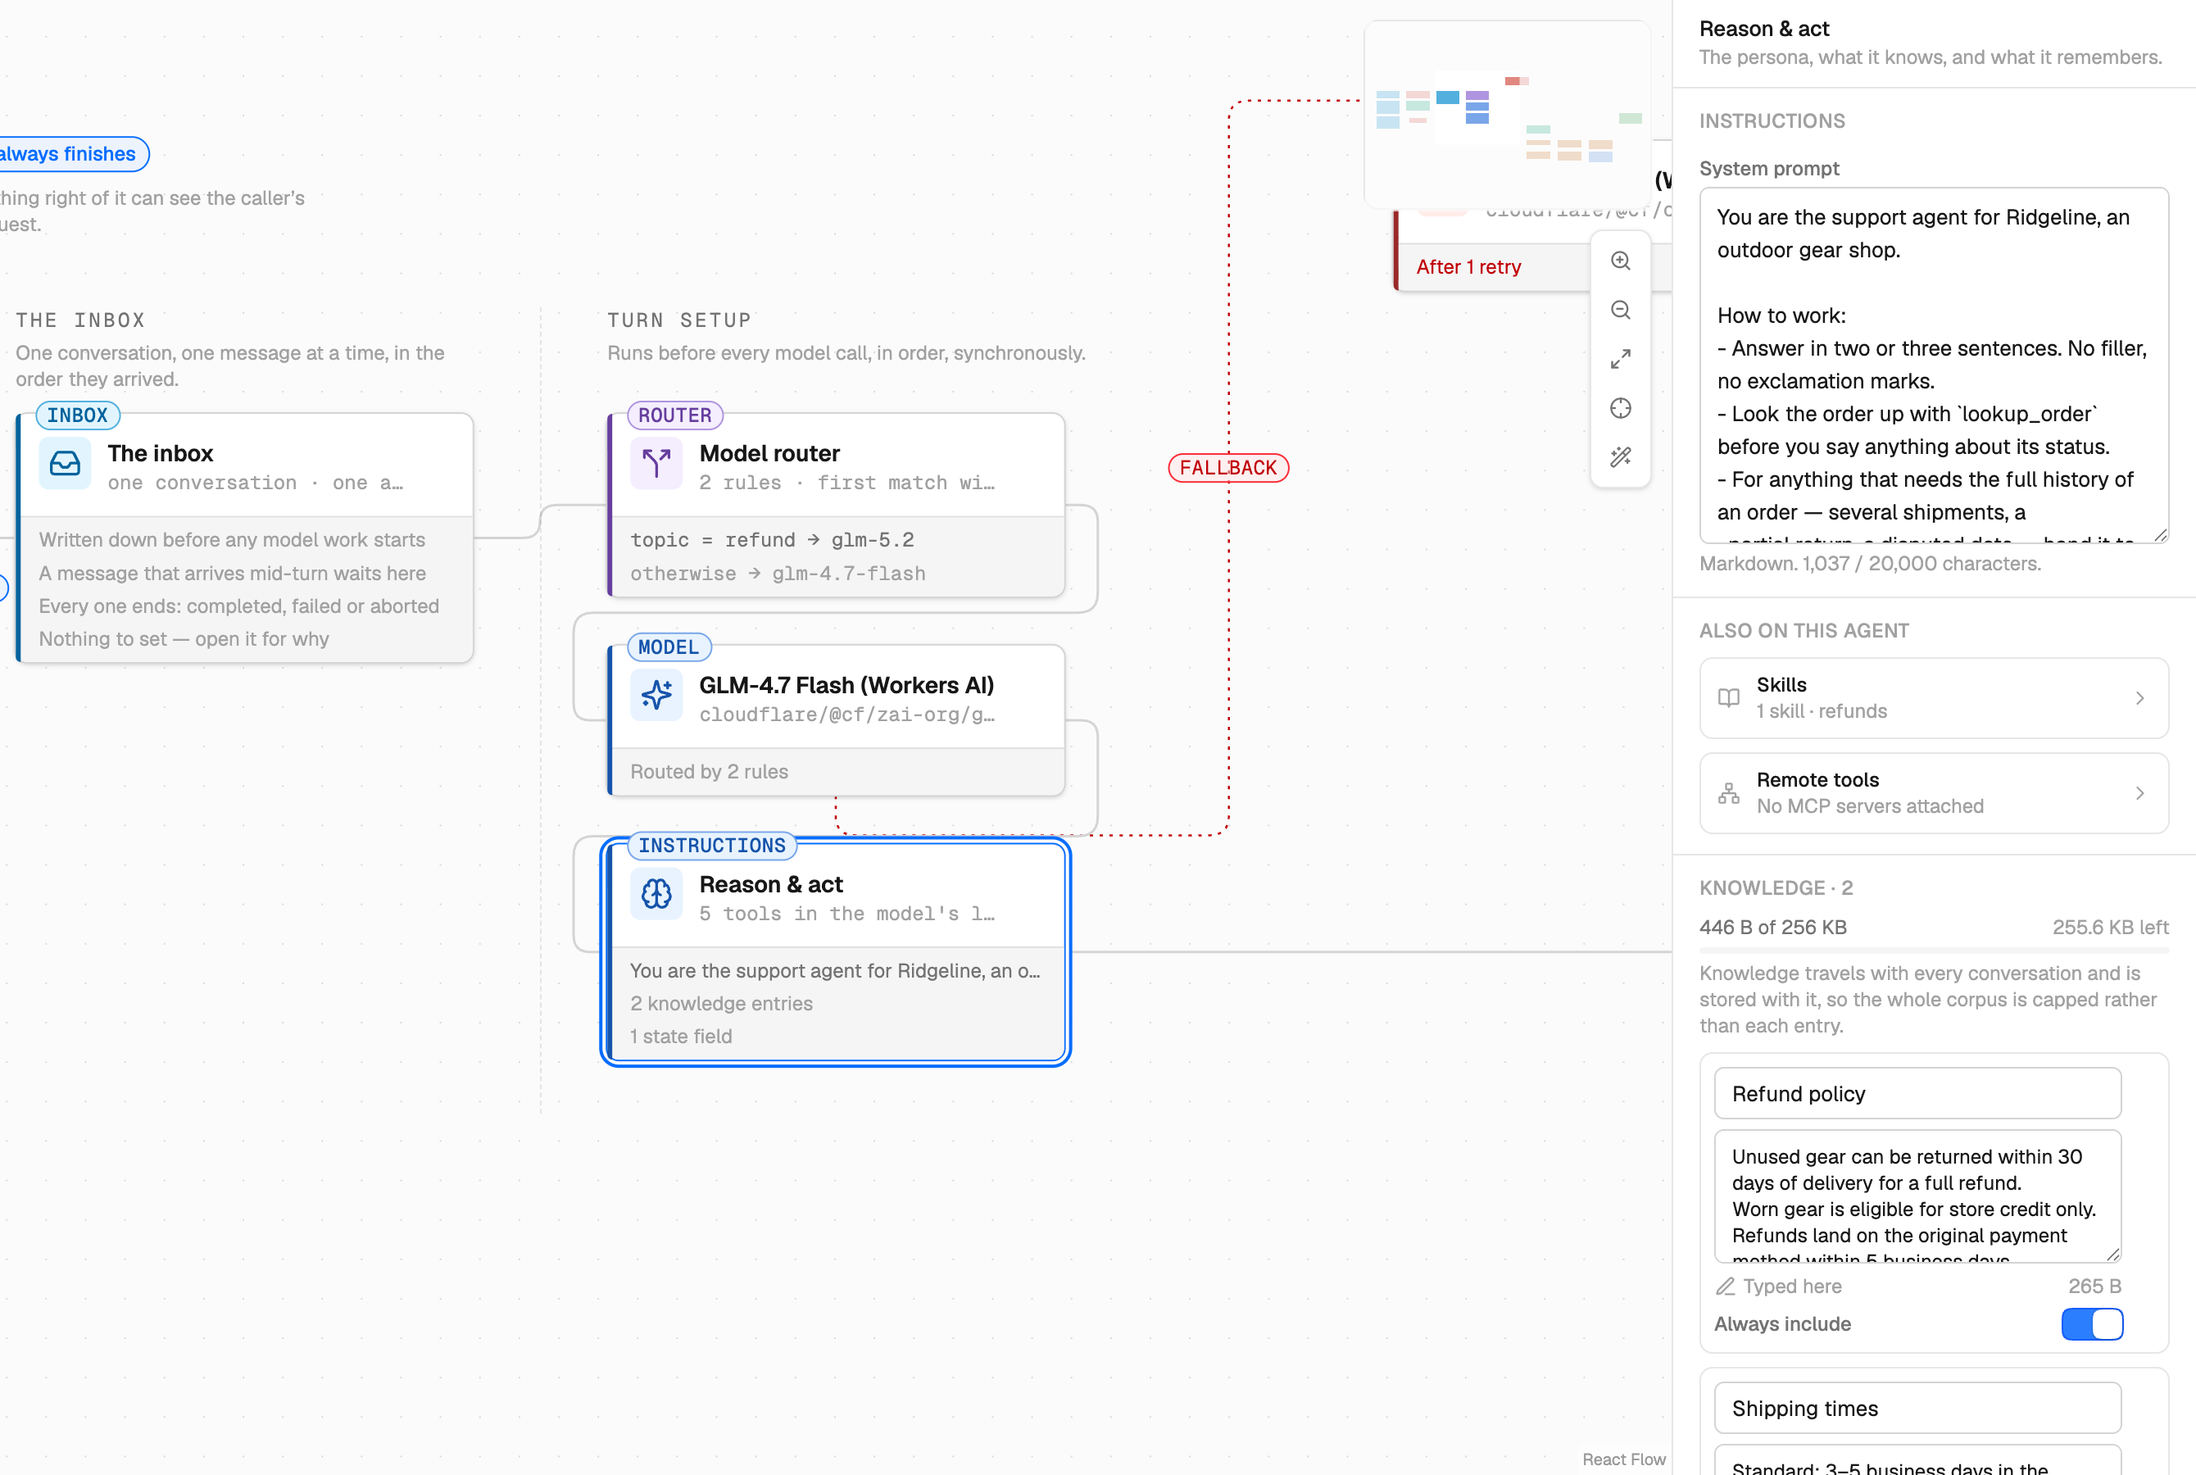The height and width of the screenshot is (1475, 2196).
Task: Edit the Shipping times title field
Action: coord(1917,1408)
